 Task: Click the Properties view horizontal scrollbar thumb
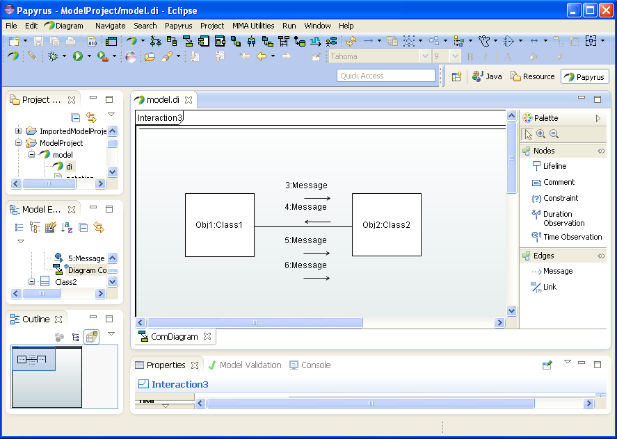(370, 404)
